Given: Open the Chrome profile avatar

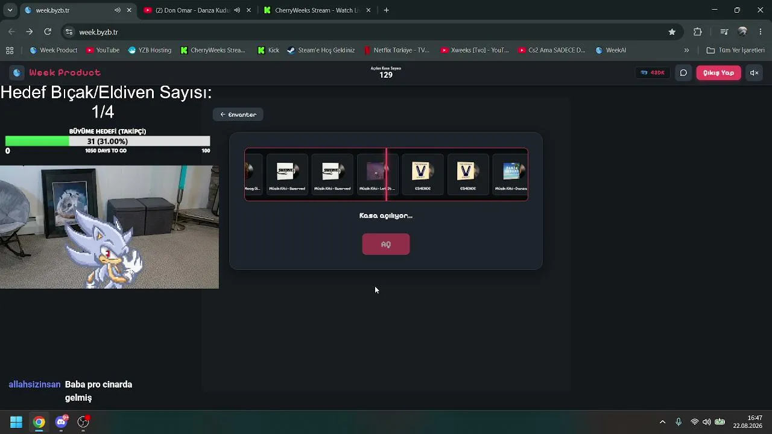Looking at the screenshot, I should 742,32.
